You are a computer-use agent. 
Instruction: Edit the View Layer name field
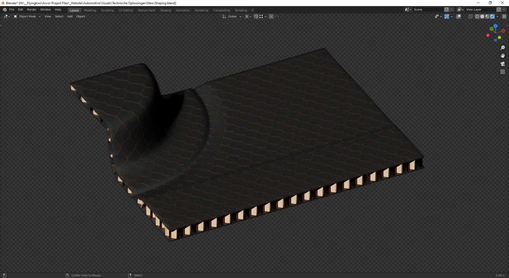[x=480, y=10]
